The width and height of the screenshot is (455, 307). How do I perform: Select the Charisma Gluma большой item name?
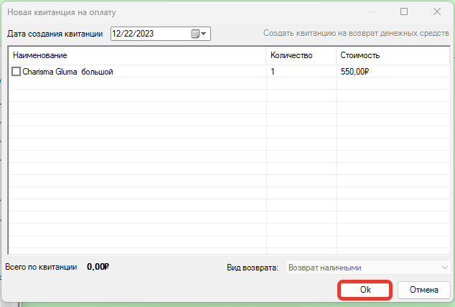[x=68, y=72]
